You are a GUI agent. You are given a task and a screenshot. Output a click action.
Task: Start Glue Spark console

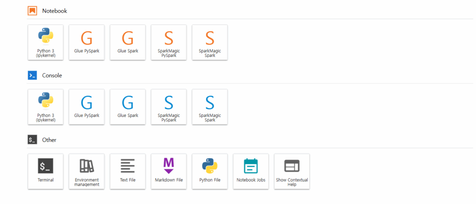coord(128,107)
